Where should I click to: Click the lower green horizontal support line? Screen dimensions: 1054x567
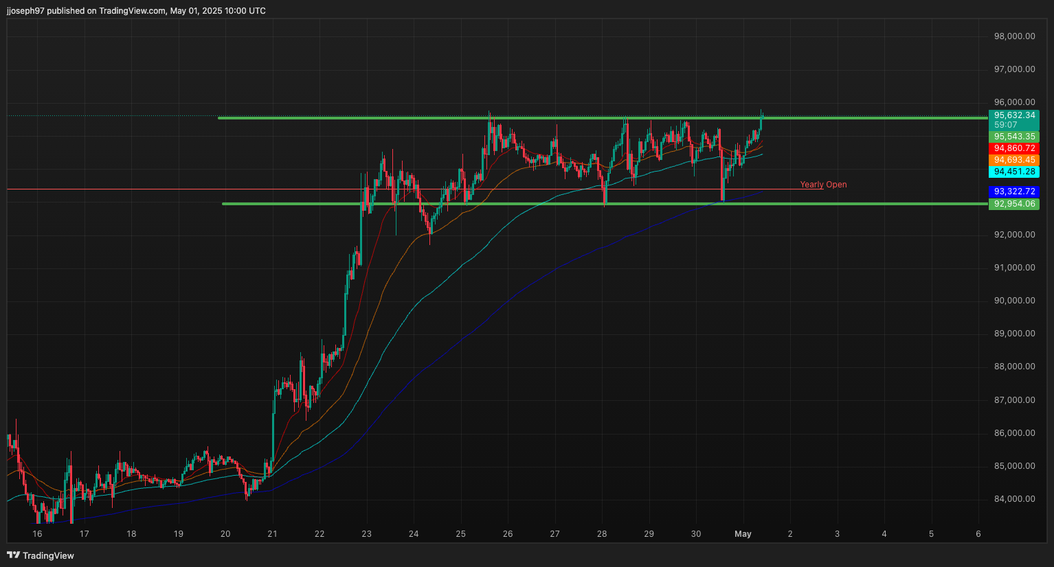pos(605,204)
